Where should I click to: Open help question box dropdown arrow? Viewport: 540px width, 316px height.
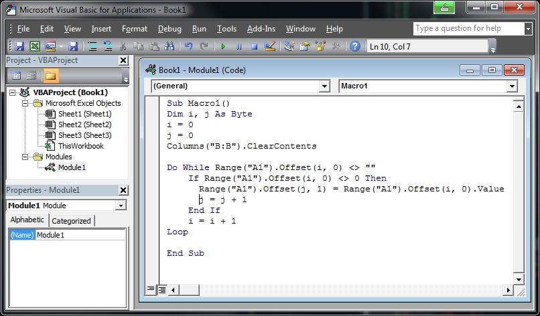[x=528, y=29]
